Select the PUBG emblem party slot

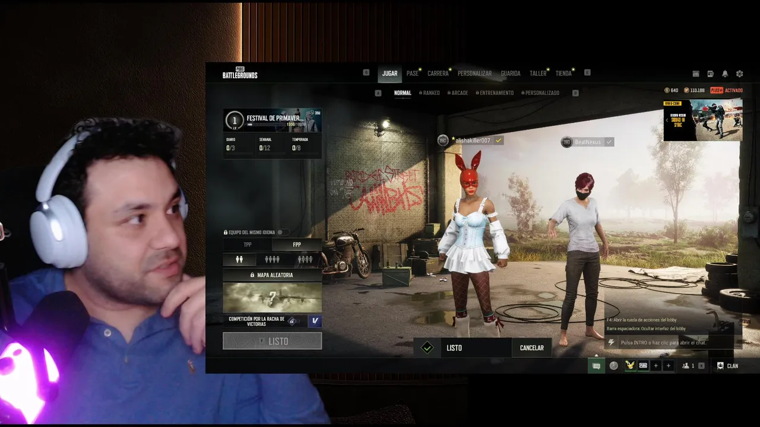[x=643, y=365]
